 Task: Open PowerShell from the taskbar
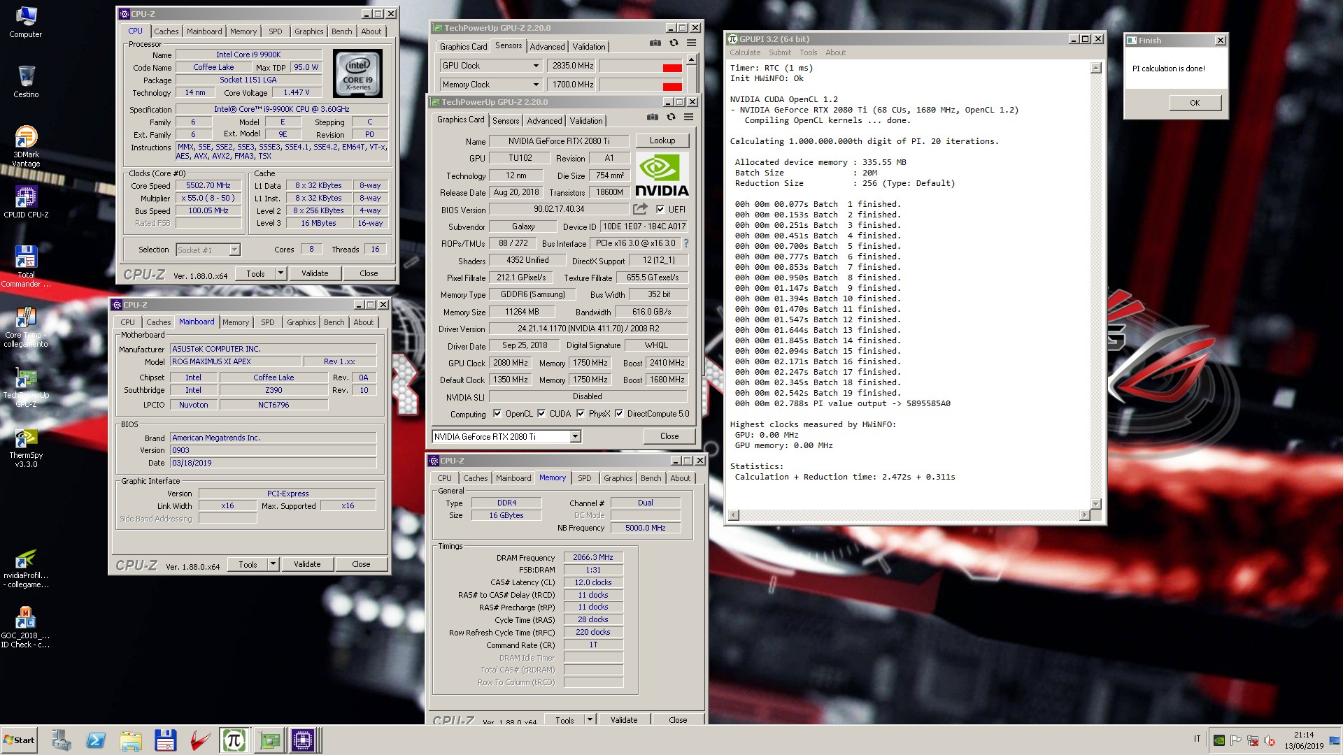point(96,740)
